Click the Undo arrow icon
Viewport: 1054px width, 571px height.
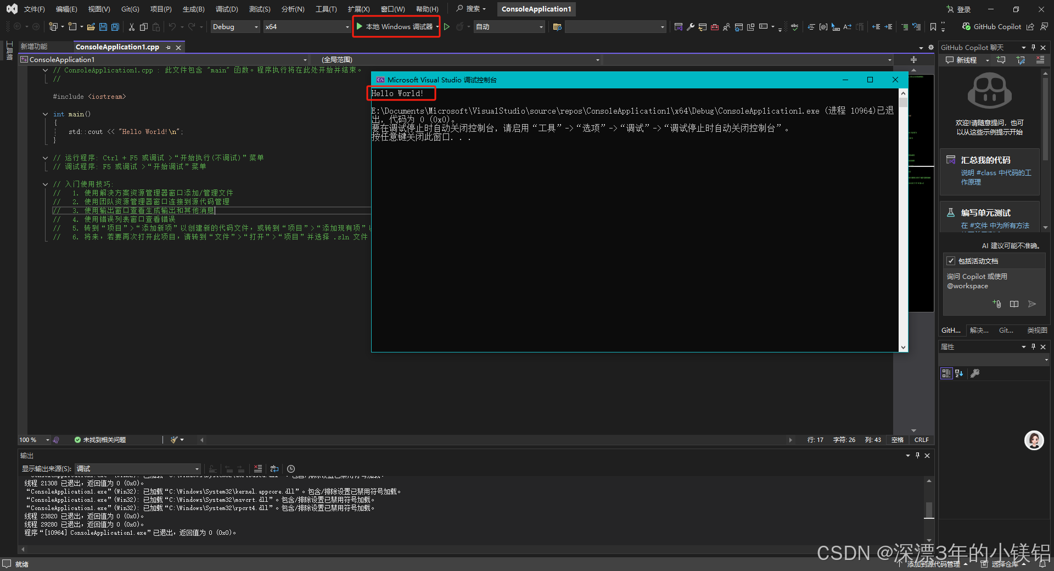(x=172, y=26)
